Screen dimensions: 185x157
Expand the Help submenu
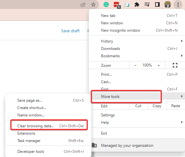point(137,122)
